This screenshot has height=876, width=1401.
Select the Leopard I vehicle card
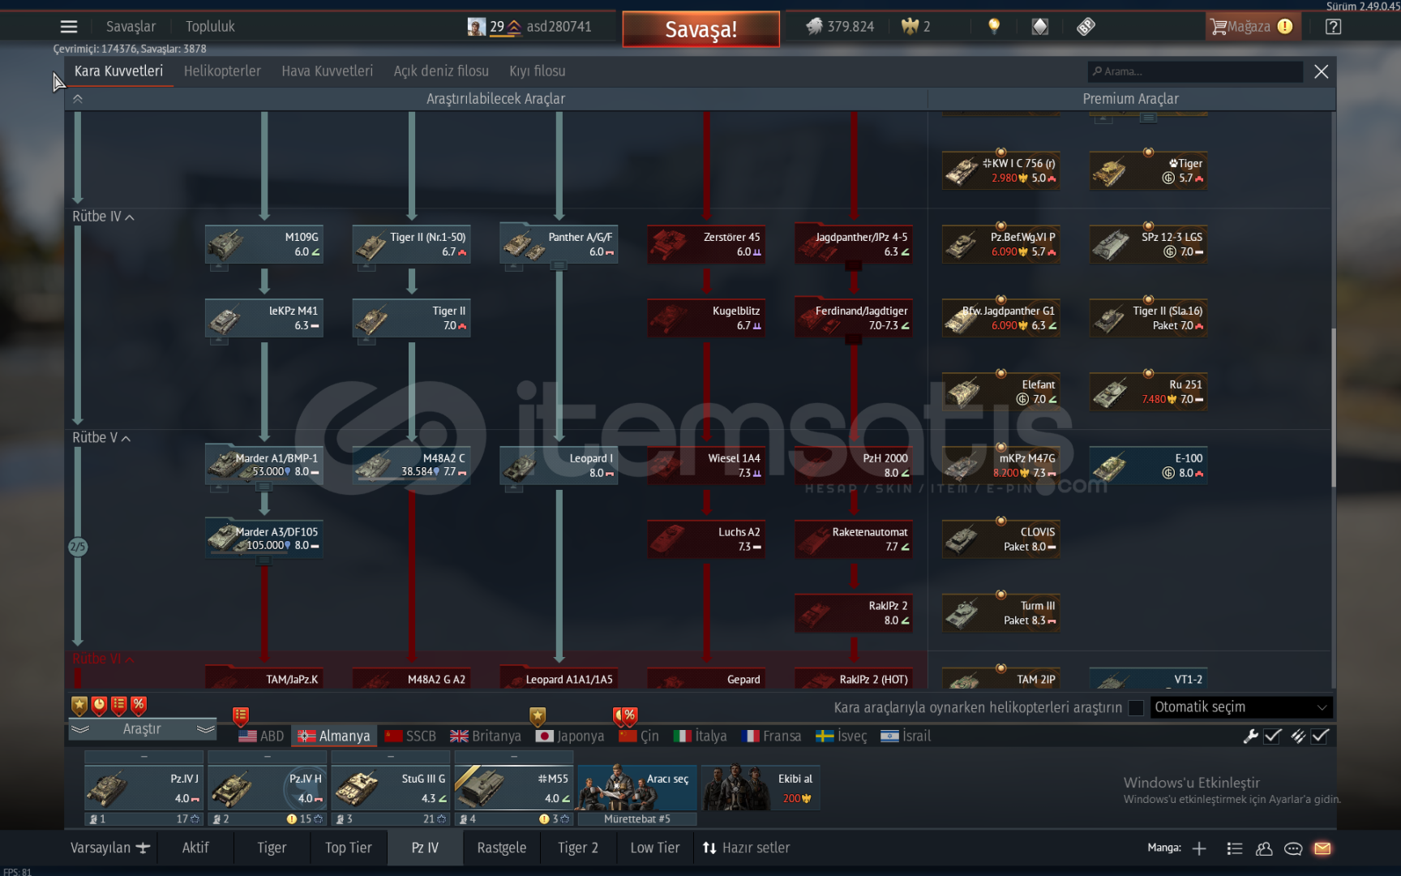pyautogui.click(x=559, y=466)
